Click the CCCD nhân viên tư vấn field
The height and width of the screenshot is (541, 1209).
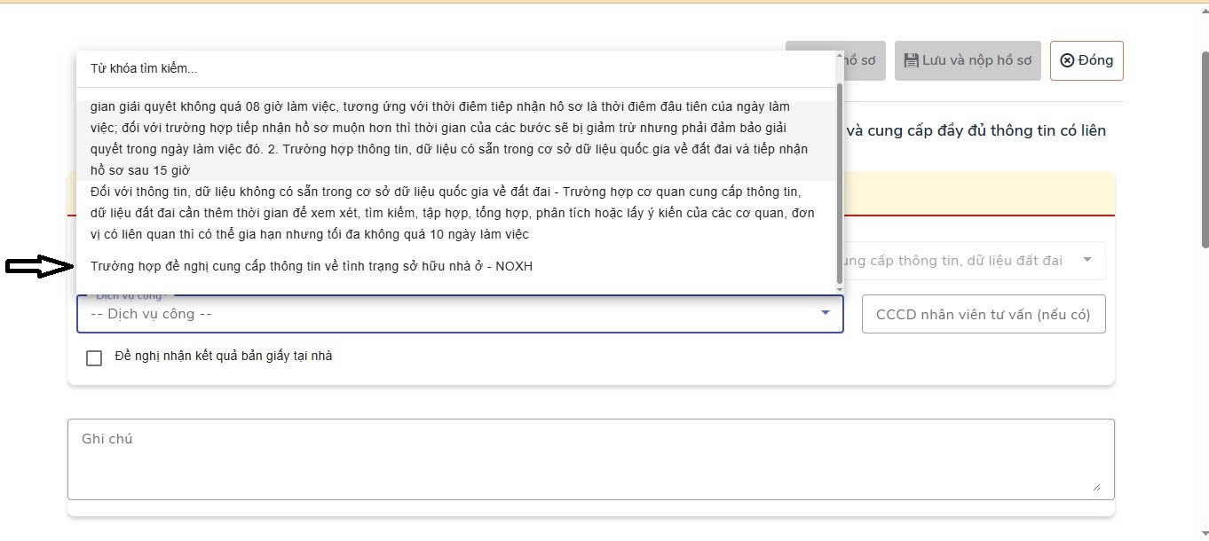[x=983, y=315]
